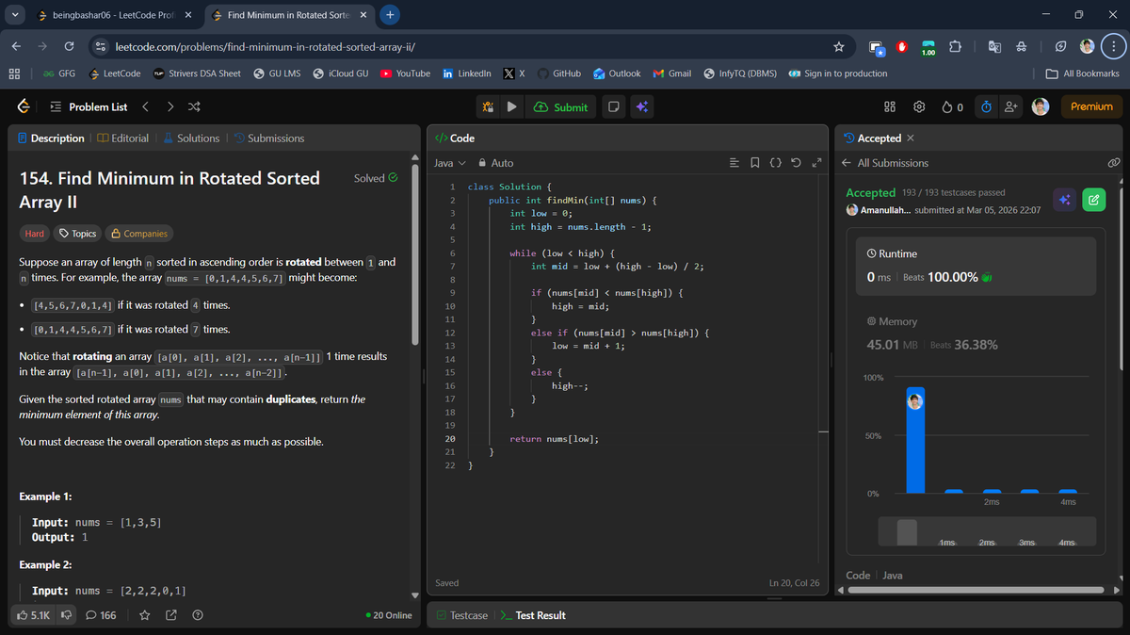
Task: Open the Java language dropdown
Action: point(449,164)
